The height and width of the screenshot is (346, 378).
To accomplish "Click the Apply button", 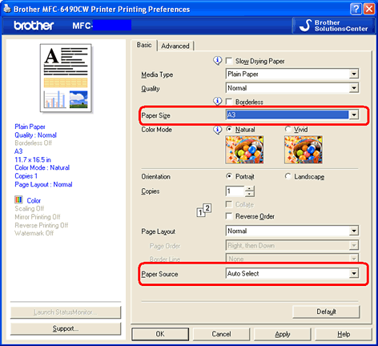I will click(x=283, y=334).
